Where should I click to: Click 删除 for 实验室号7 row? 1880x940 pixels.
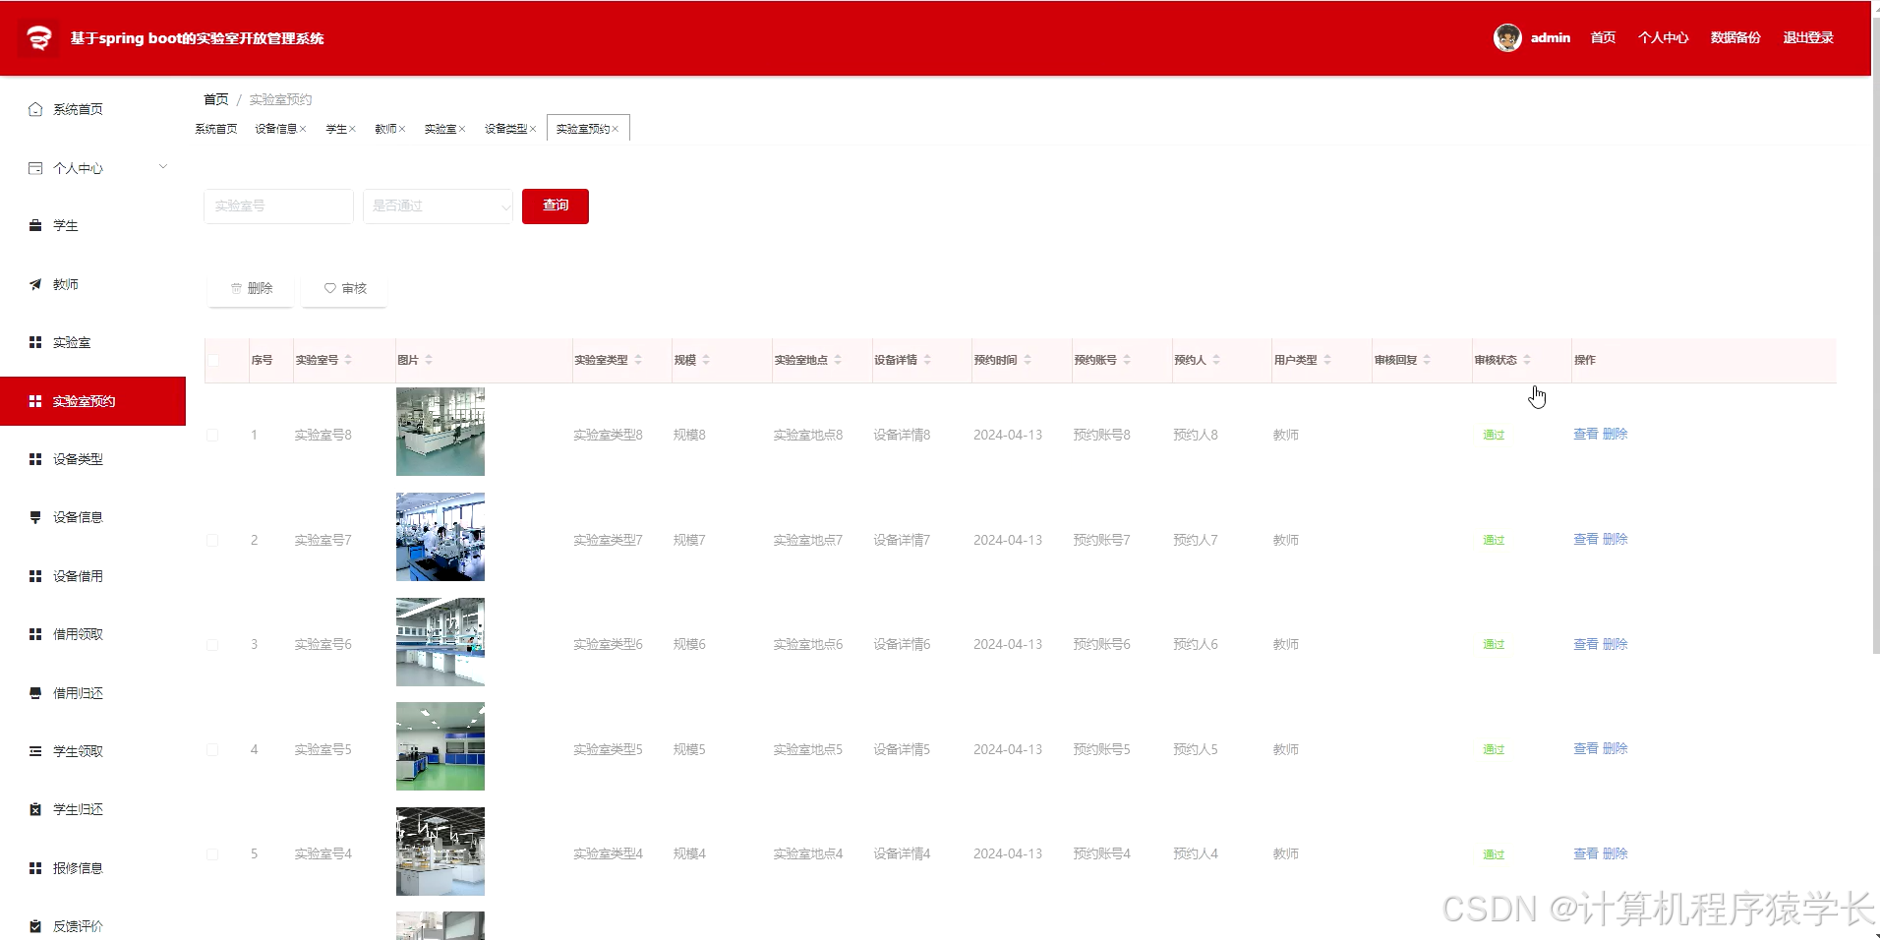point(1616,539)
